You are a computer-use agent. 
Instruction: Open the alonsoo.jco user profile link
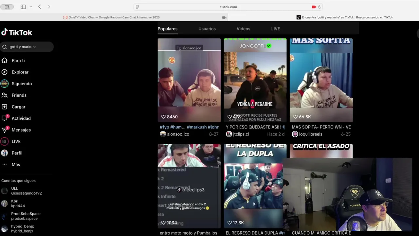click(178, 134)
